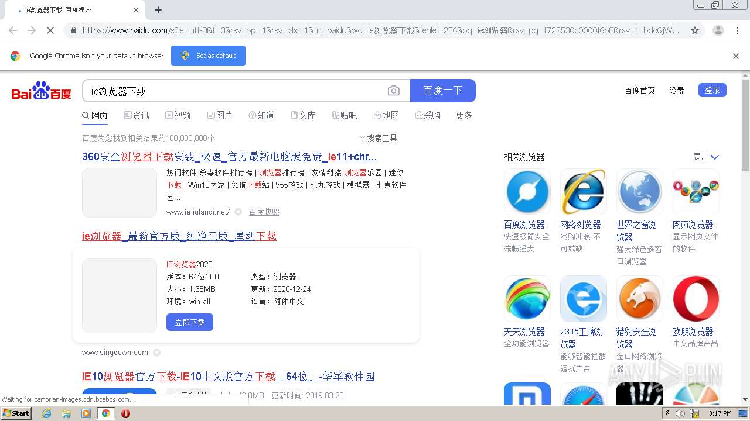This screenshot has height=421, width=750.
Task: Open the 世界之窗浏览器 globe icon
Action: click(x=640, y=192)
